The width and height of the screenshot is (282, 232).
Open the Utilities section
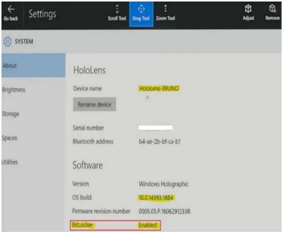coord(33,162)
